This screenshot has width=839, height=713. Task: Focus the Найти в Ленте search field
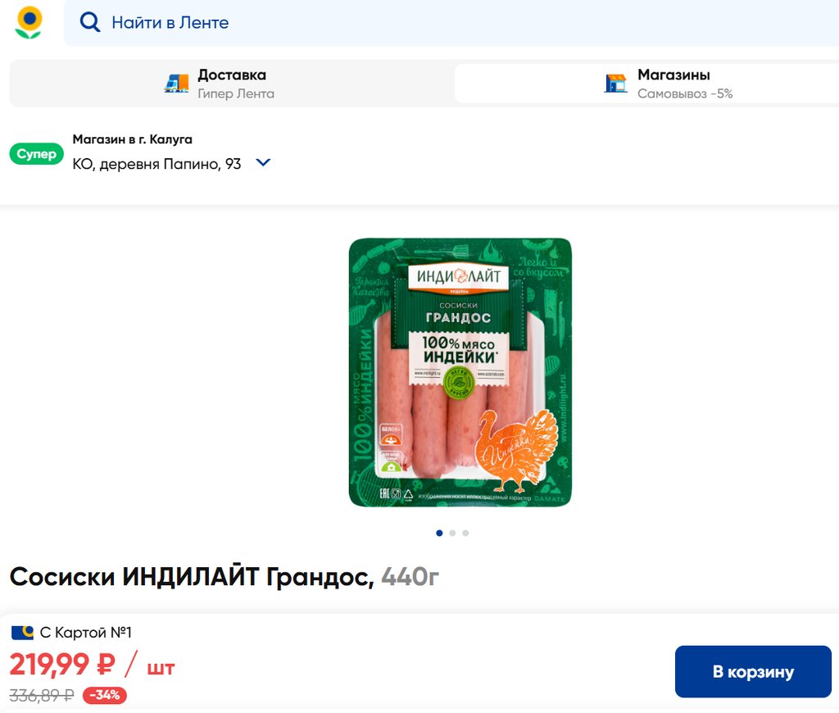click(x=451, y=23)
